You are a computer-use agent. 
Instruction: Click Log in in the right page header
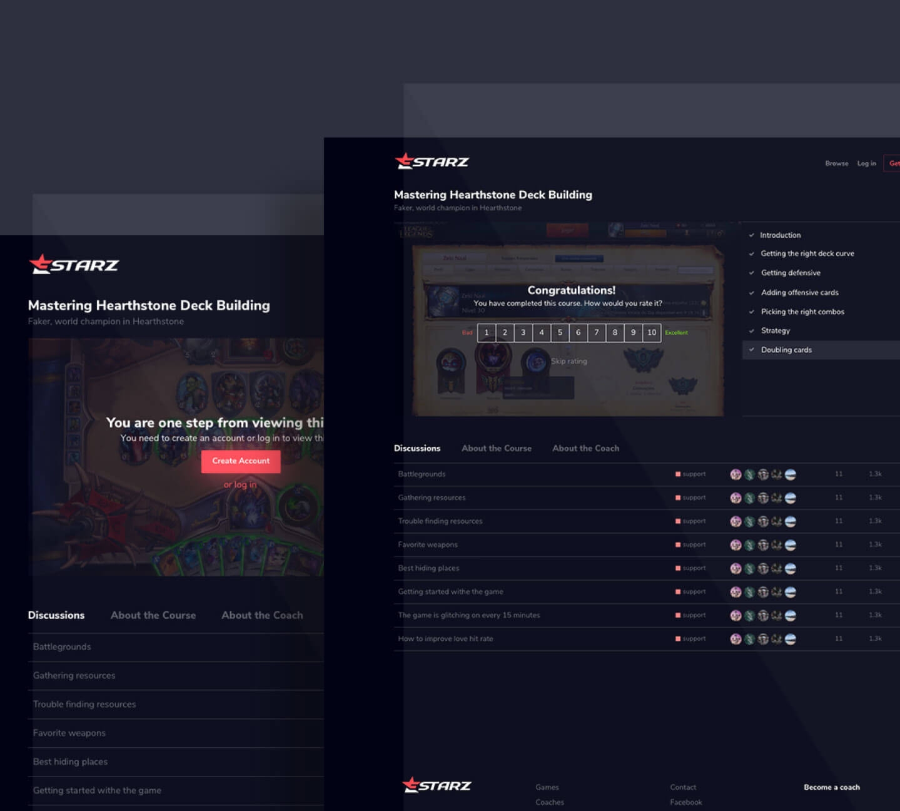coord(866,163)
